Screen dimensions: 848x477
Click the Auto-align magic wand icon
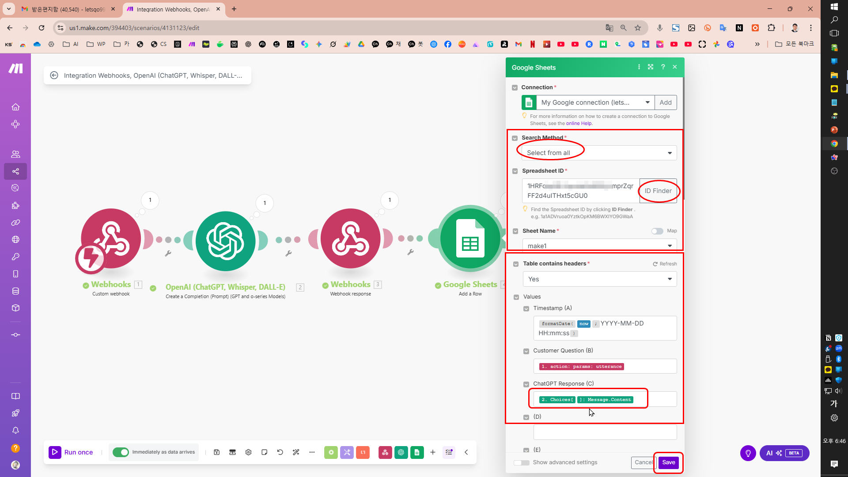(x=296, y=452)
